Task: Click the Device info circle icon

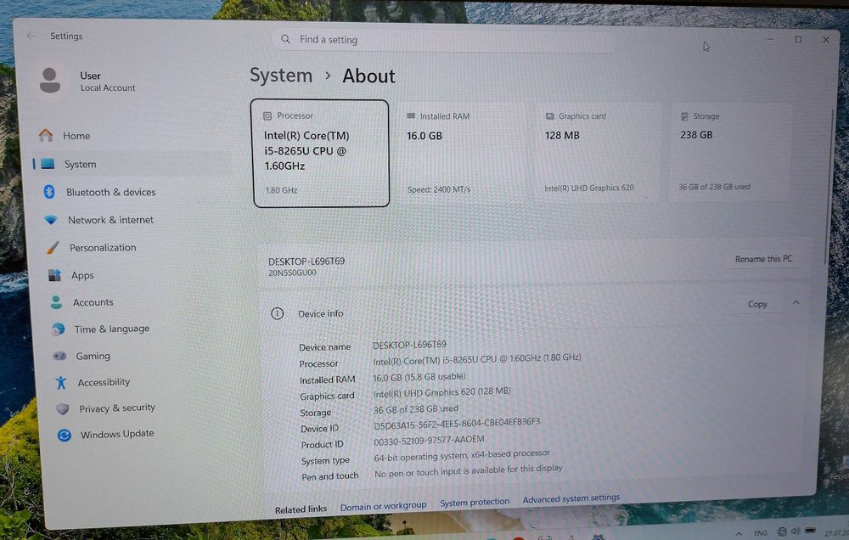Action: [278, 313]
